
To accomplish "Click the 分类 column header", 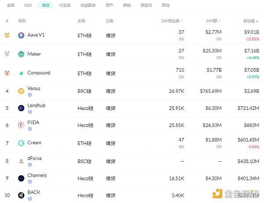I will 110,21.
